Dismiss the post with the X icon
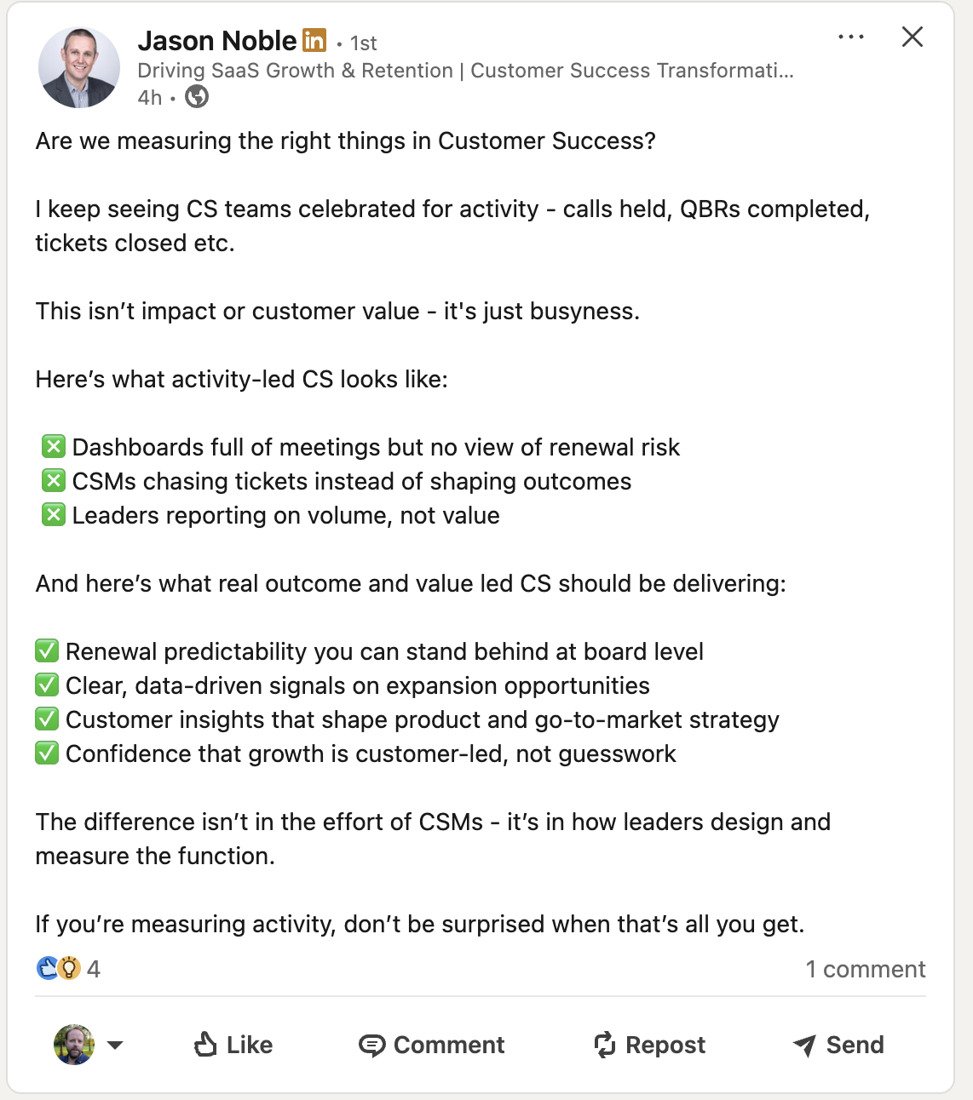Viewport: 973px width, 1100px height. pos(912,37)
